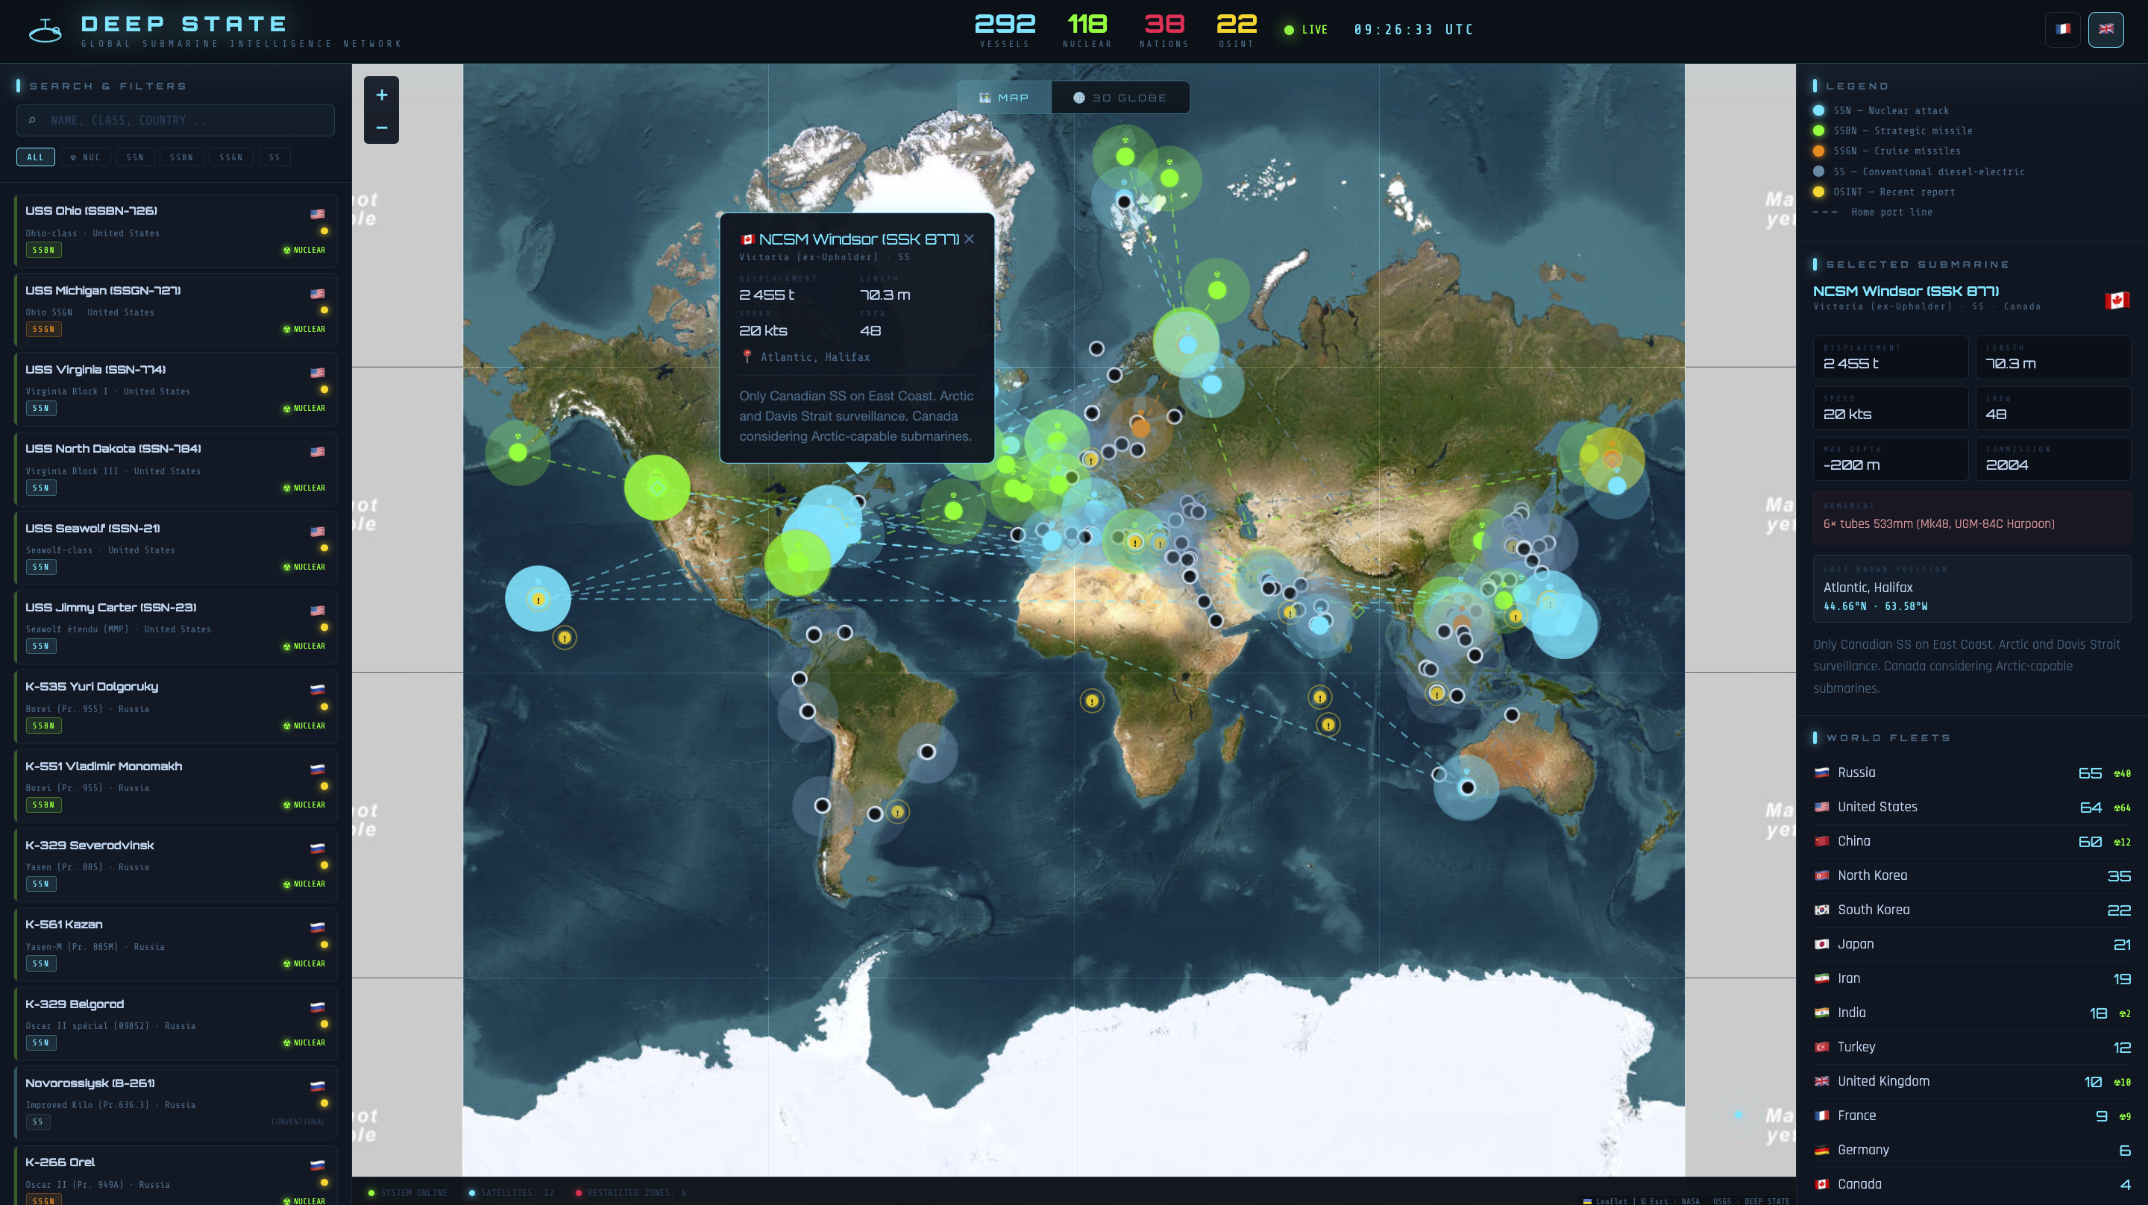Click the Armament box with 533mm tubes
Image resolution: width=2148 pixels, height=1205 pixels.
(1972, 517)
